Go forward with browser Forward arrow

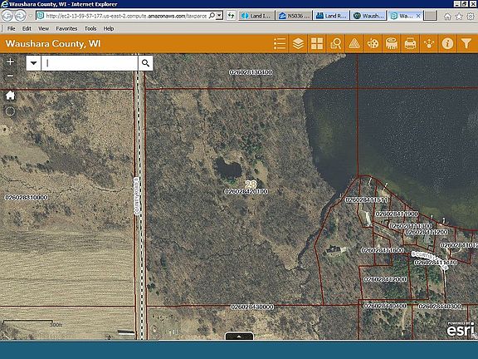coord(20,16)
